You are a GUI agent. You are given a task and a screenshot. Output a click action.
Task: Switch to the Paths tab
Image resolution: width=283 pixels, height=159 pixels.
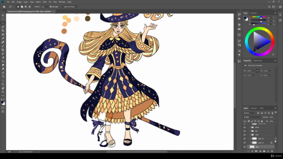click(262, 108)
